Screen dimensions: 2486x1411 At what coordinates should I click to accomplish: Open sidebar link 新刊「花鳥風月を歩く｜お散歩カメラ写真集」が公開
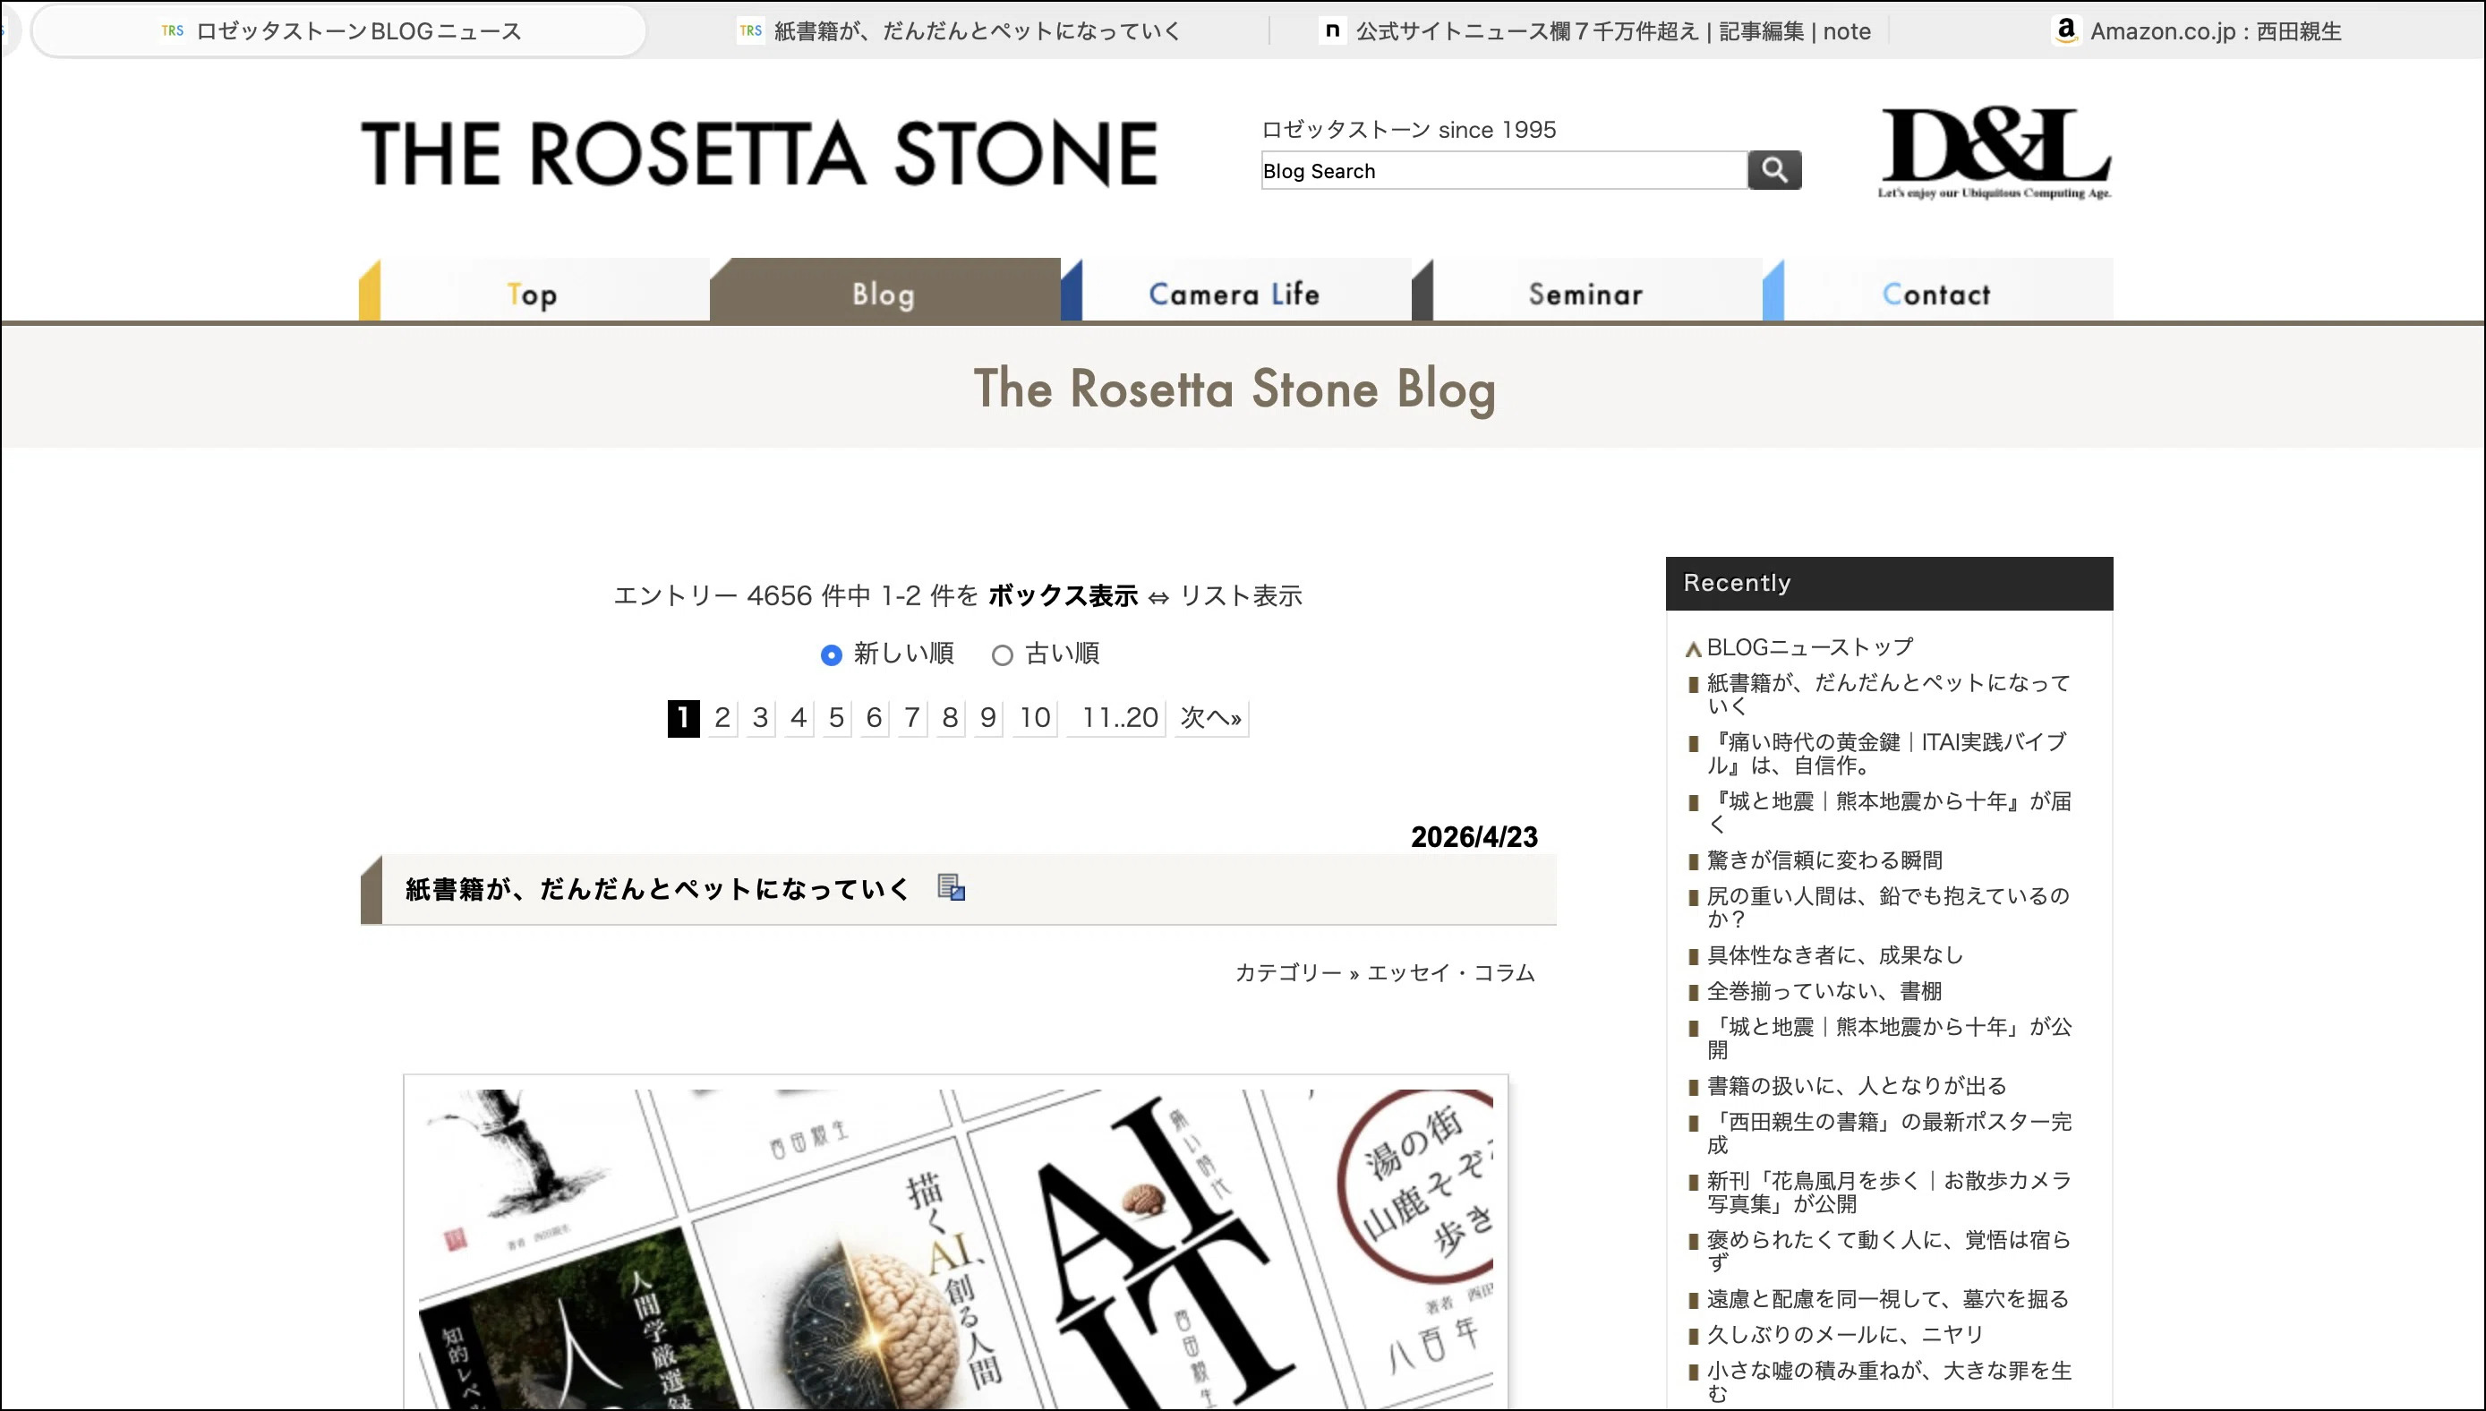tap(1889, 1192)
